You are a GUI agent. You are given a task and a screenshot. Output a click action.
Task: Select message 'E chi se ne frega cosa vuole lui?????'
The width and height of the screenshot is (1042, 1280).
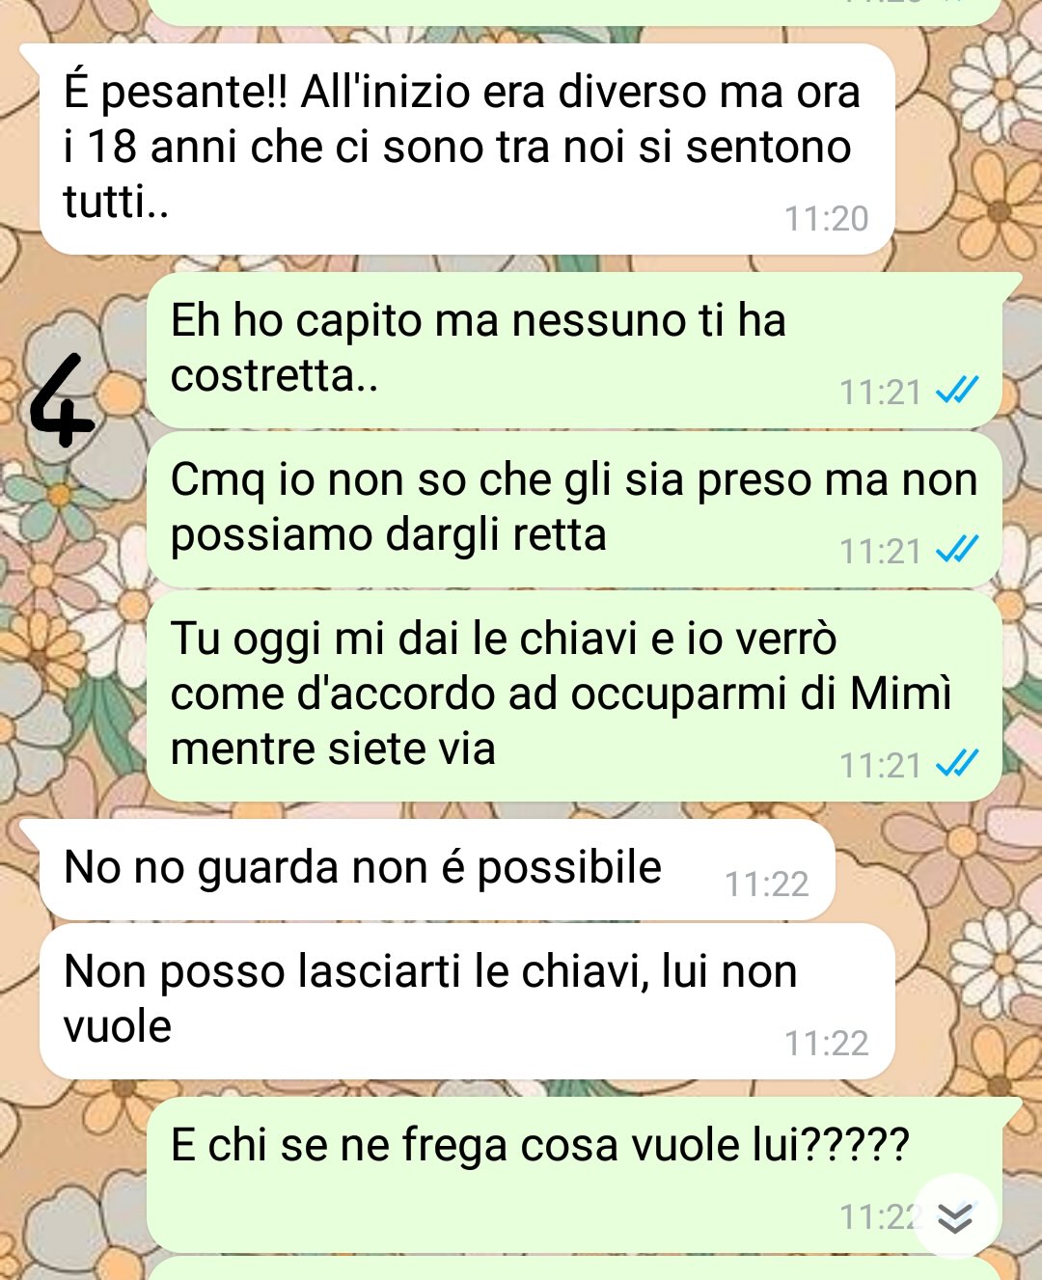[x=574, y=1175]
